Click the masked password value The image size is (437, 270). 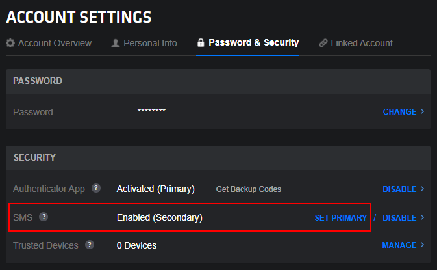coord(151,112)
